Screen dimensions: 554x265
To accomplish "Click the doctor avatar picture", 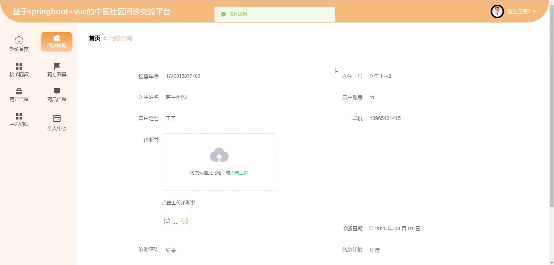I will 497,12.
